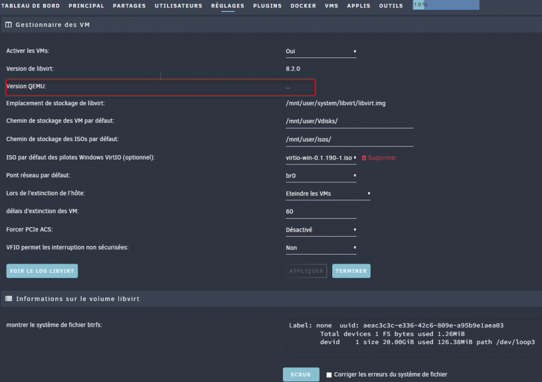Click the Supprimer link
542x382 pixels.
(x=382, y=158)
